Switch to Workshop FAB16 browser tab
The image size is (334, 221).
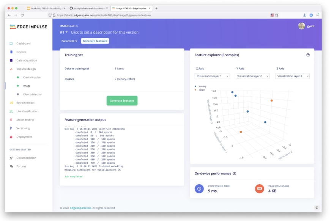pyautogui.click(x=46, y=8)
